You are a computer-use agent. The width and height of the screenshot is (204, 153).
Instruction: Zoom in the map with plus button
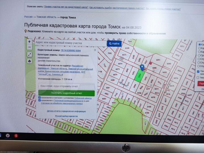coord(29,41)
